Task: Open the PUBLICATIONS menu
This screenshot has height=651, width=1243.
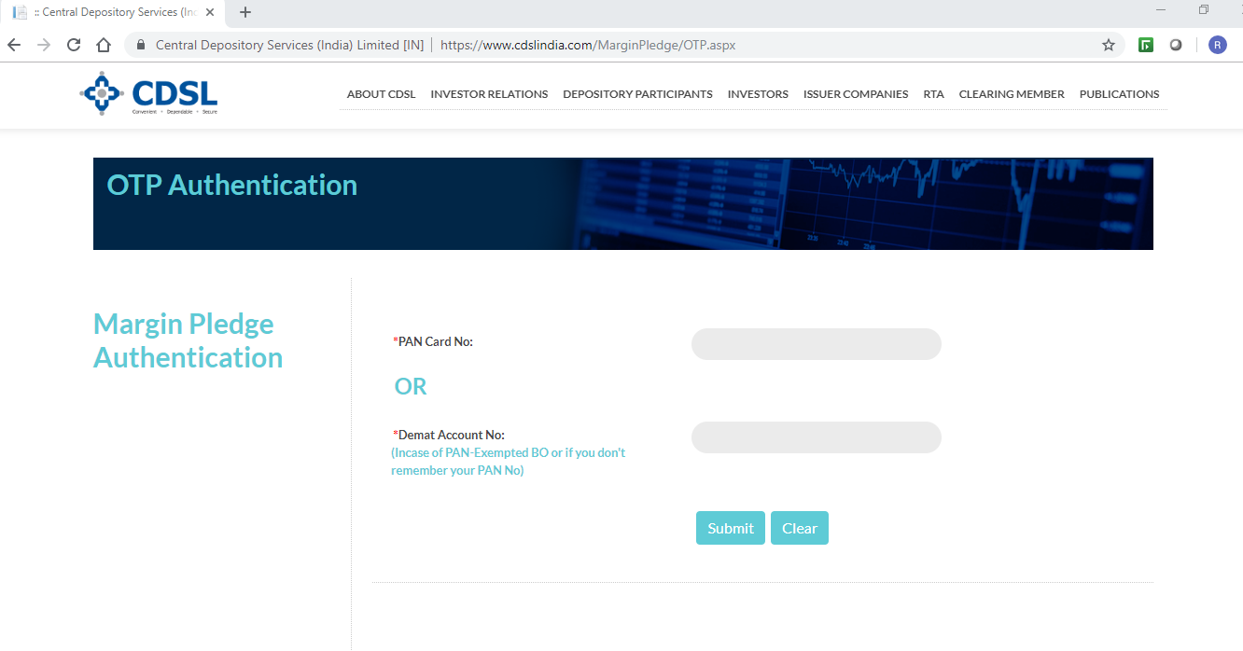Action: [1119, 94]
